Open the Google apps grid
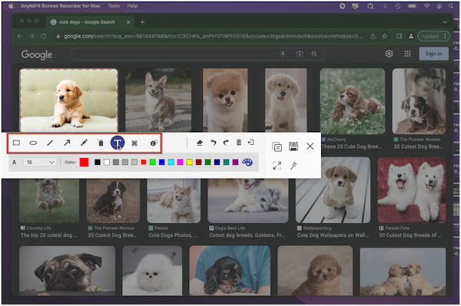Screen dimensions: 461x306 [x=407, y=54]
